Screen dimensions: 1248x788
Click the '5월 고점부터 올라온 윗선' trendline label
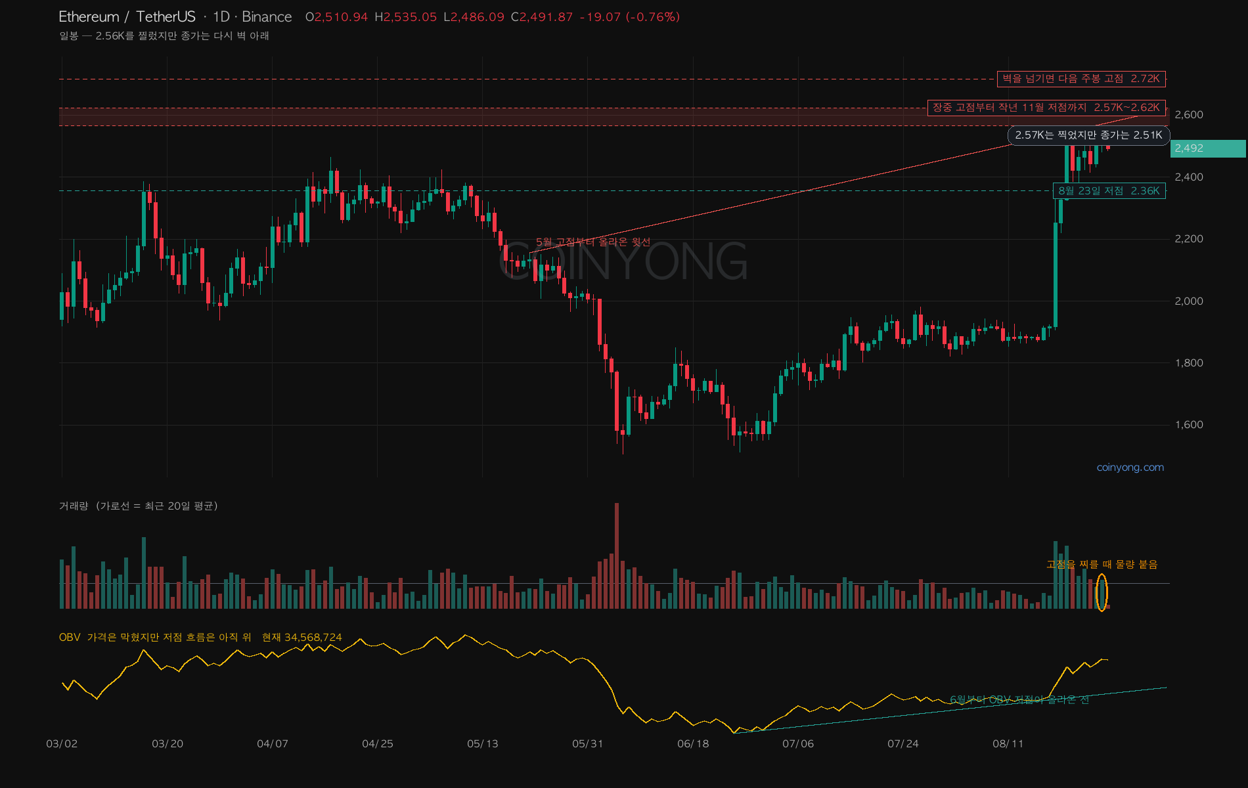[593, 242]
